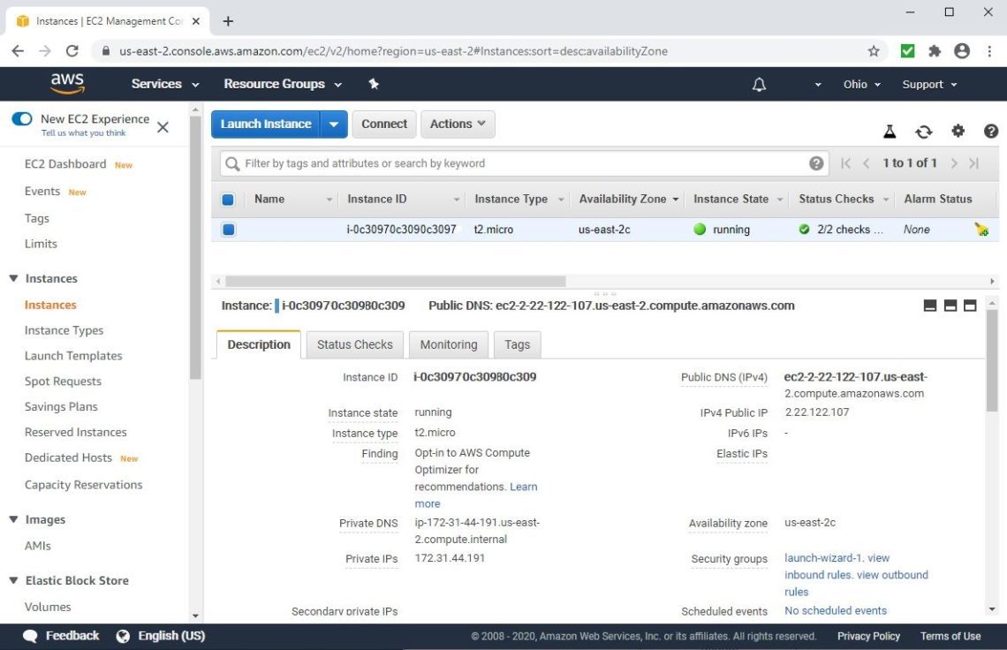Viewport: 1007px width, 650px height.
Task: Click the search magnifier icon in filter bar
Action: tap(232, 163)
